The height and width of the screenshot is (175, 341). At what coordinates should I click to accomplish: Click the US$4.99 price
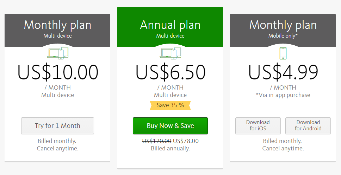[283, 72]
